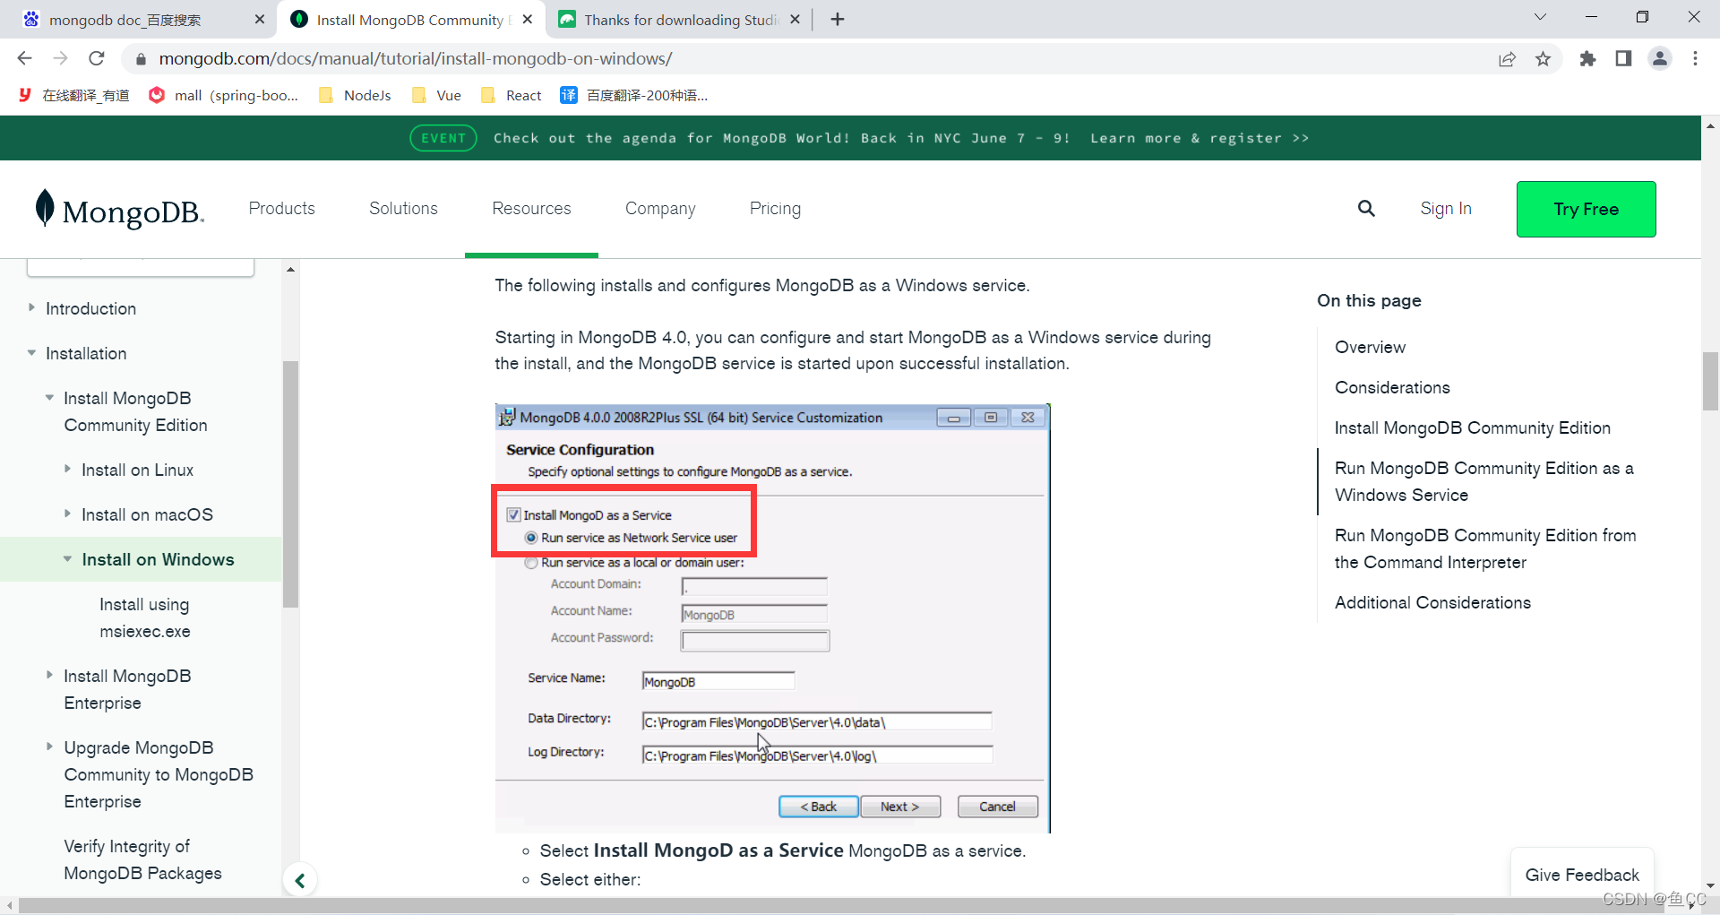The image size is (1720, 915).
Task: Open the Youdao translation bookmark
Action: coord(74,96)
